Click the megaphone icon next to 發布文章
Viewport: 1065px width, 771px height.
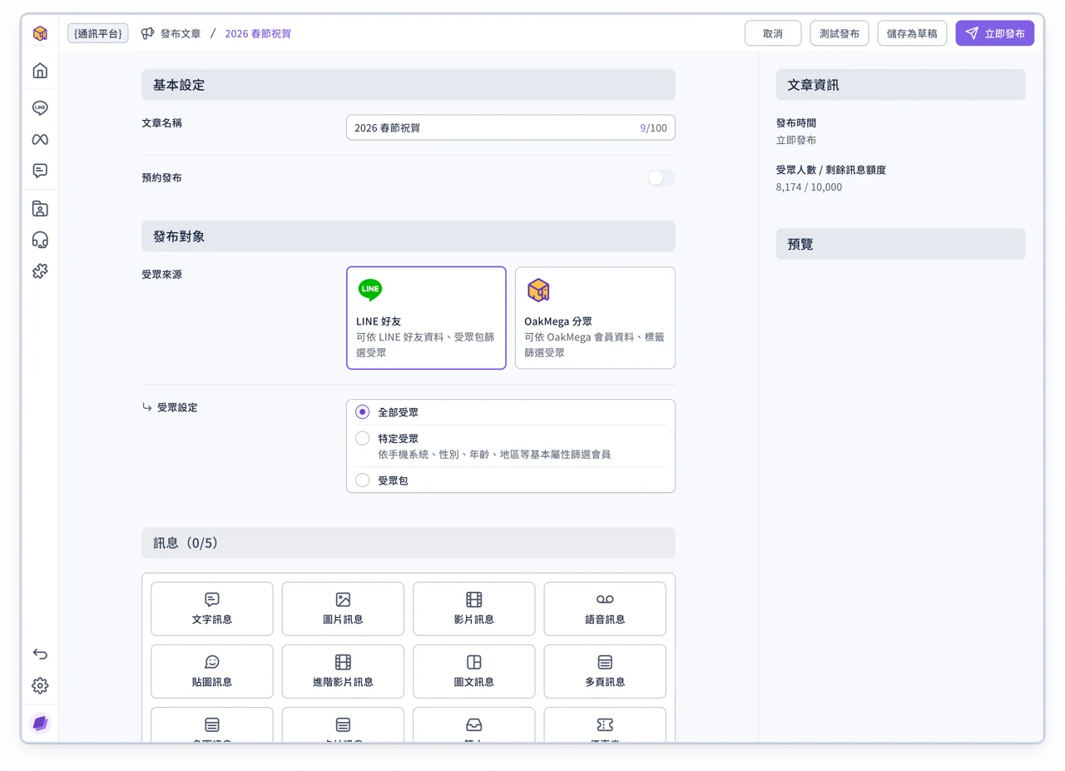pyautogui.click(x=148, y=33)
